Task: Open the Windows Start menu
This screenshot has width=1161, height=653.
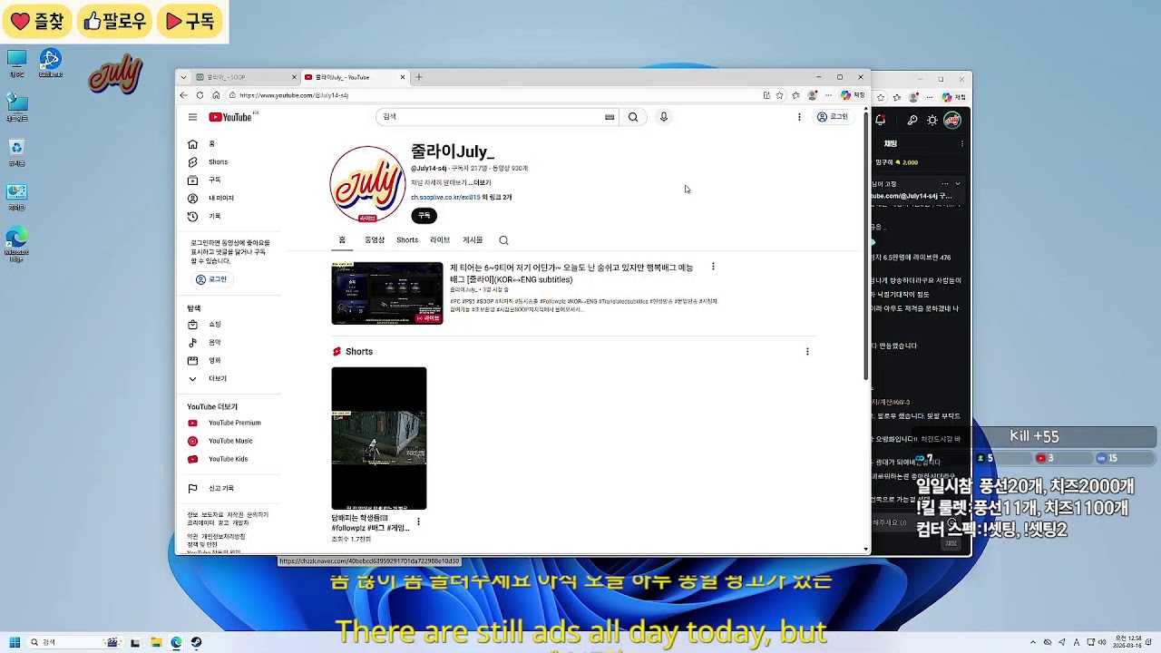Action: (x=15, y=642)
